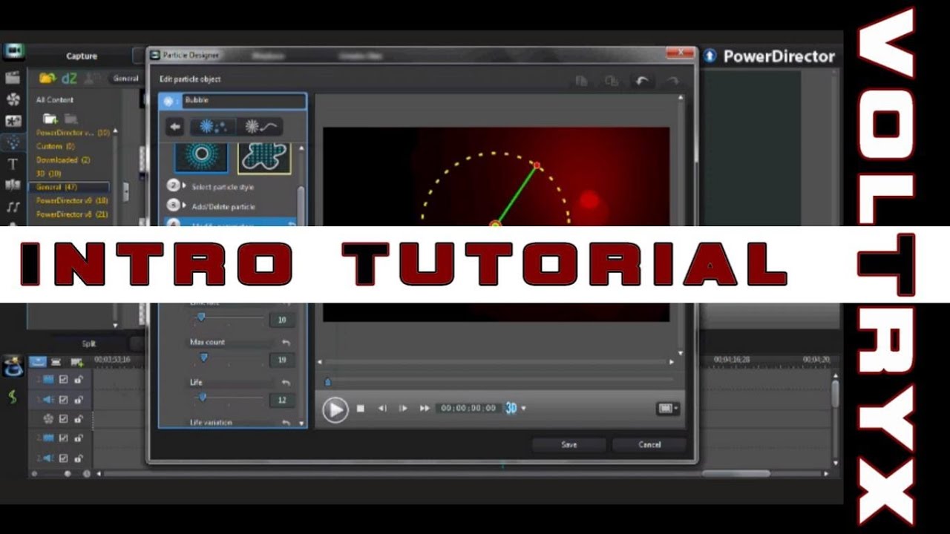Click the Max count slider handle
950x534 pixels.
pos(203,357)
